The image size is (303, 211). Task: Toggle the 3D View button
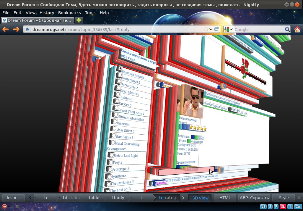[201, 198]
